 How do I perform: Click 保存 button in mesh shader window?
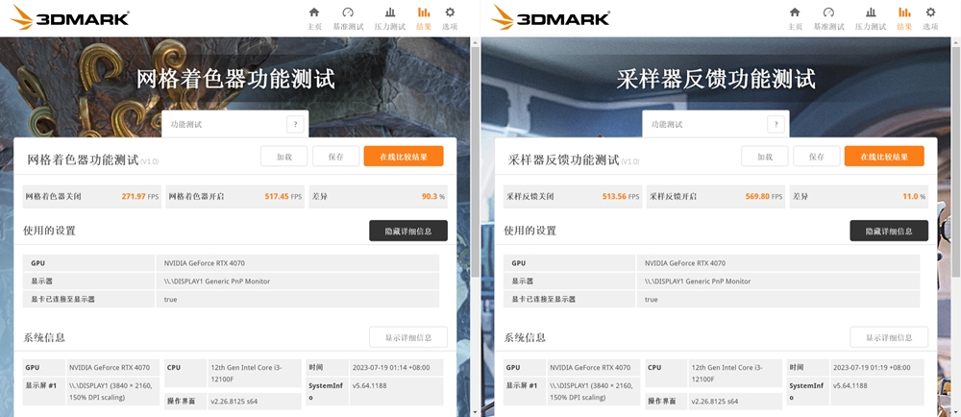click(335, 157)
